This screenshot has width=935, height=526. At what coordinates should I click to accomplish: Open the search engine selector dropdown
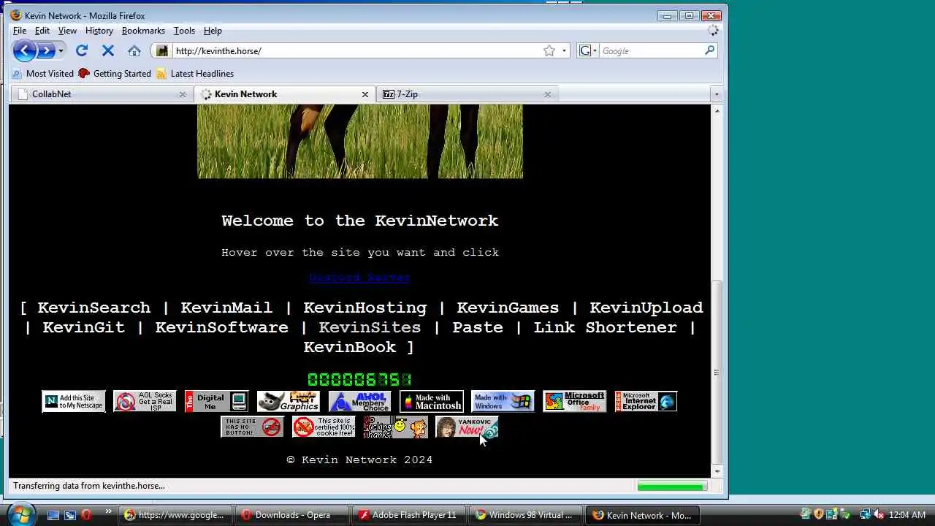tap(589, 50)
